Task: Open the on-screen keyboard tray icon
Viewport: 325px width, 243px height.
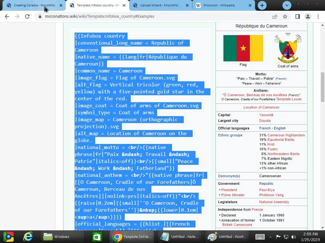Action: (260, 237)
